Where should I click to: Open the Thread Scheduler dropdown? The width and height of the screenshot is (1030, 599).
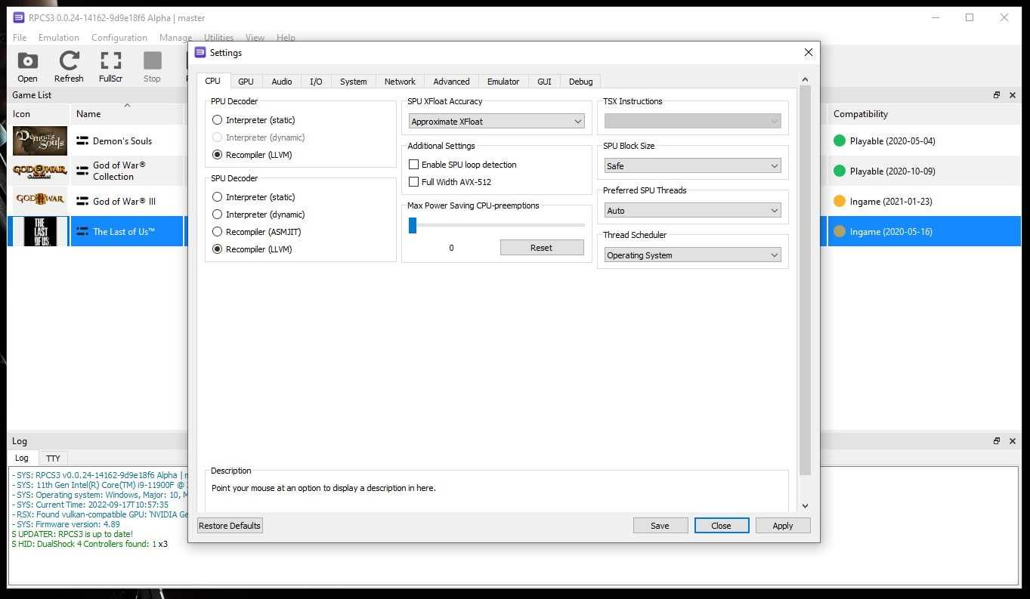coord(692,255)
